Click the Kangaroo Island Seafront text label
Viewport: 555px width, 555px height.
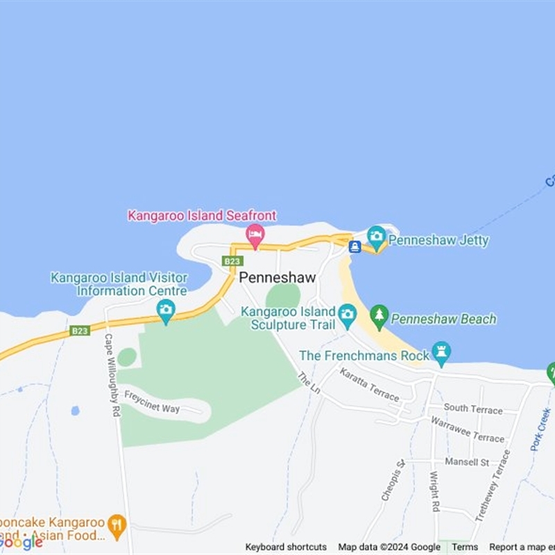pos(202,215)
